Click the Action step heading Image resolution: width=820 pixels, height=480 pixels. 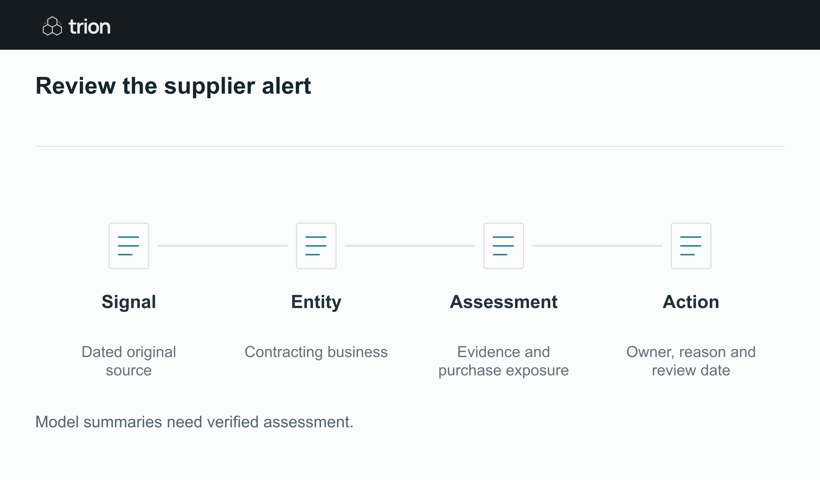click(691, 302)
